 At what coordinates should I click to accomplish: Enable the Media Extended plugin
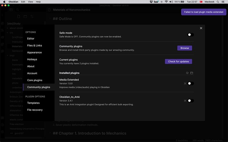coord(191,83)
